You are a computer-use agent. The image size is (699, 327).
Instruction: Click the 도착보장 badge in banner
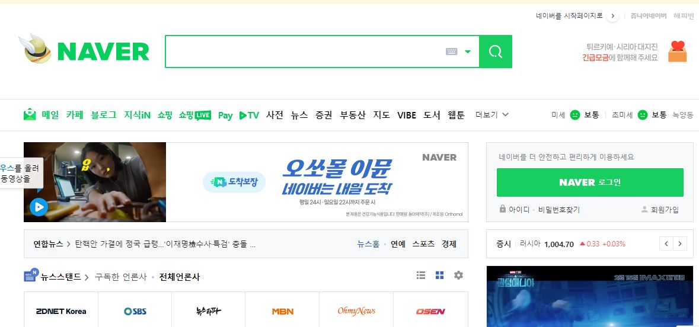point(234,182)
